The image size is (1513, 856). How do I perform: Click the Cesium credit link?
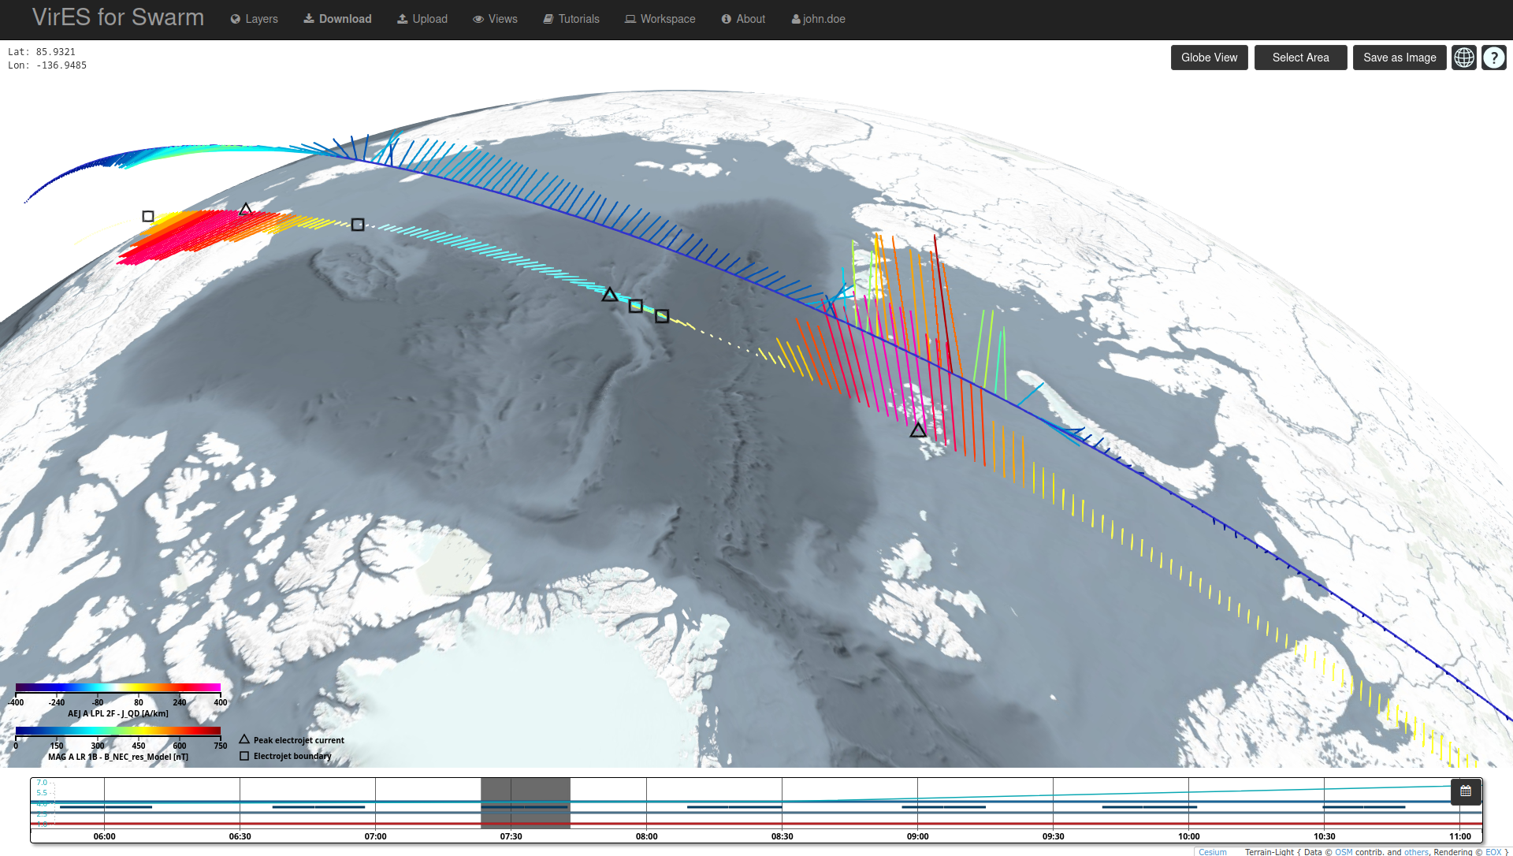click(1213, 852)
